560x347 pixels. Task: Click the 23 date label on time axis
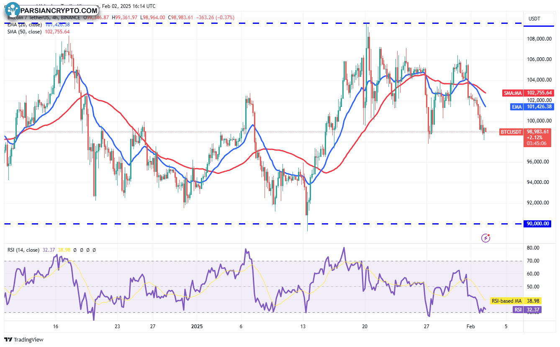click(x=117, y=326)
